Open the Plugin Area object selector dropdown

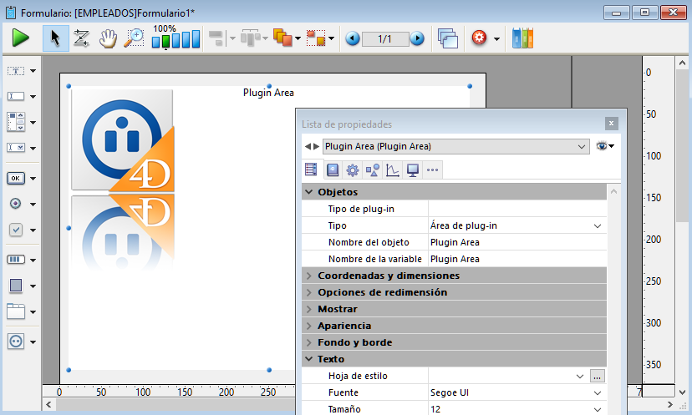coord(582,146)
